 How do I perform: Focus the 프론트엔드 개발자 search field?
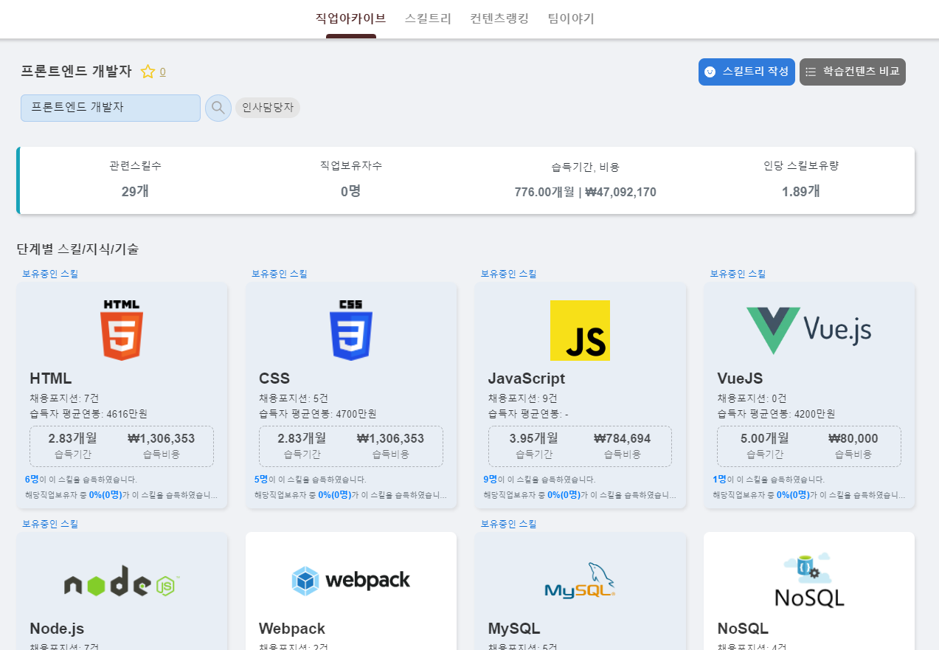111,108
